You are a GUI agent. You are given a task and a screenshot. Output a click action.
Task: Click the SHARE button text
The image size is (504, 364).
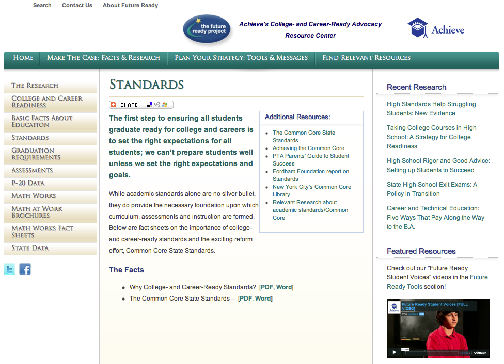[x=129, y=105]
